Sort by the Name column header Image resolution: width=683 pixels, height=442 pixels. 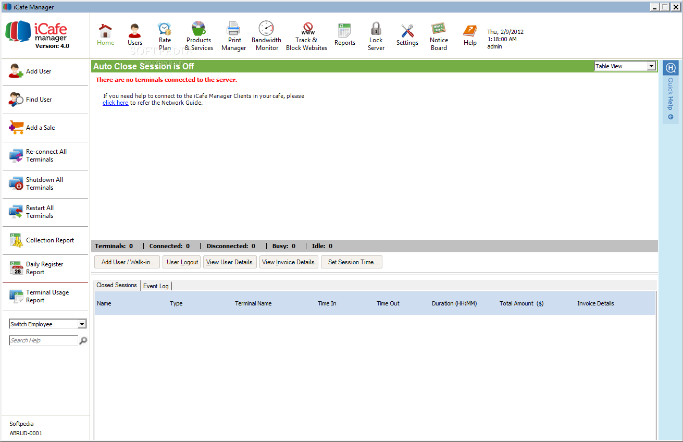click(104, 303)
